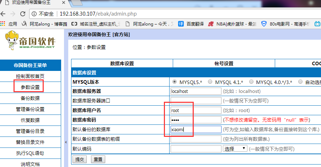Screen dimensions: 321x167
Task: Click the site info icon beside 不安全
Action: (x=34, y=14)
